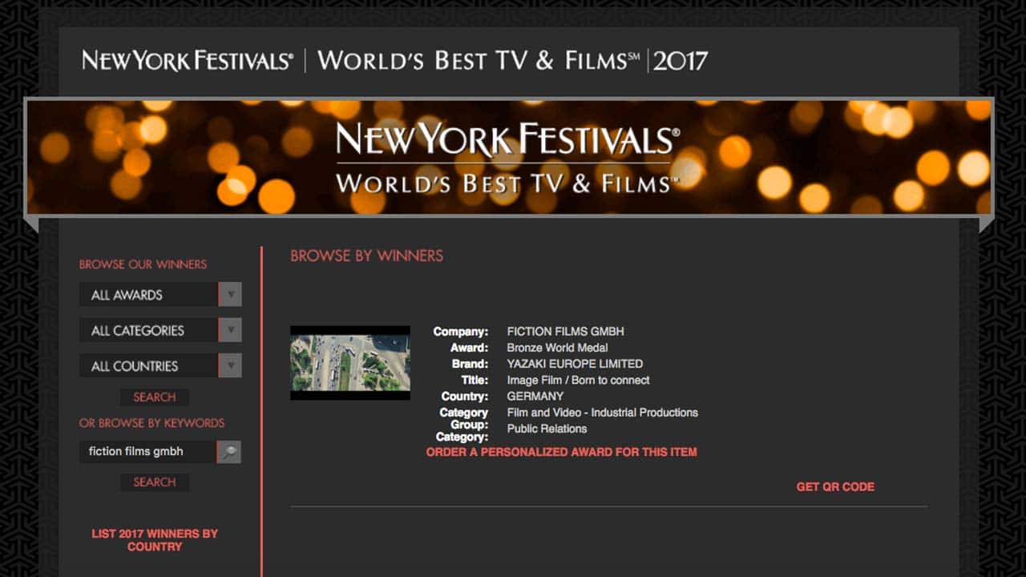Open the All Countries dropdown

pyautogui.click(x=160, y=365)
